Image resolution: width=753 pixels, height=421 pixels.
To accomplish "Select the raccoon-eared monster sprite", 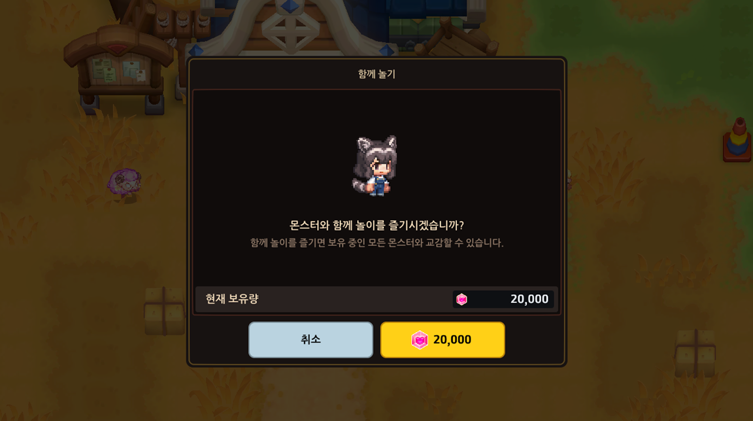I will tap(376, 166).
